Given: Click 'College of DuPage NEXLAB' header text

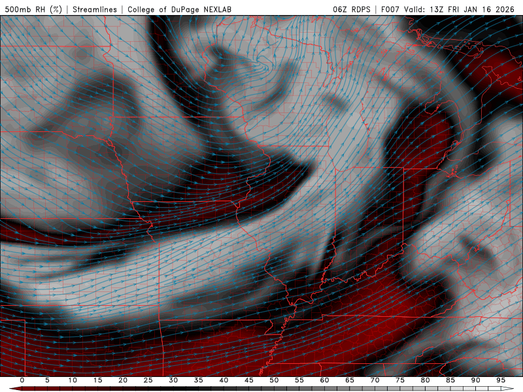Looking at the screenshot, I should click(x=179, y=9).
